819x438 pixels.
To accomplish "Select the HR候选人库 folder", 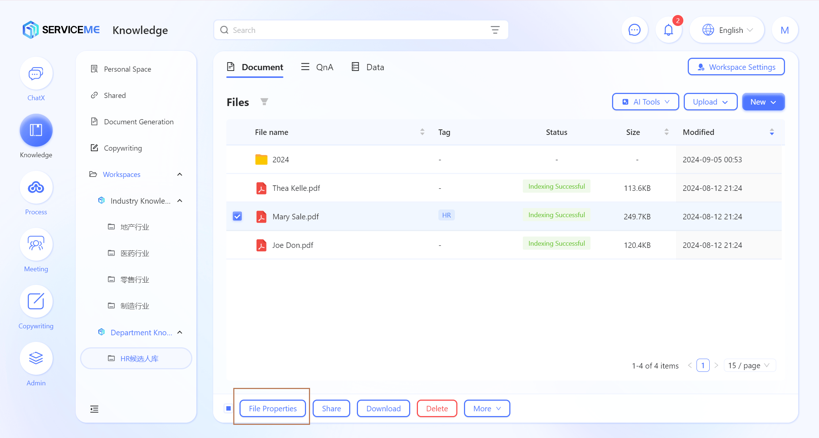I will pyautogui.click(x=136, y=359).
